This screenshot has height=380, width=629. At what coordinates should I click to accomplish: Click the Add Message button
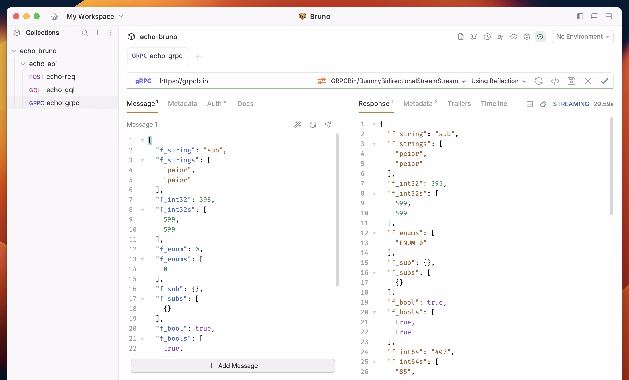click(233, 366)
